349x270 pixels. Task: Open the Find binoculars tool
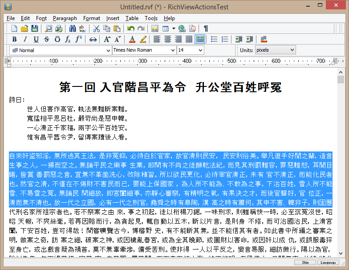click(x=73, y=29)
